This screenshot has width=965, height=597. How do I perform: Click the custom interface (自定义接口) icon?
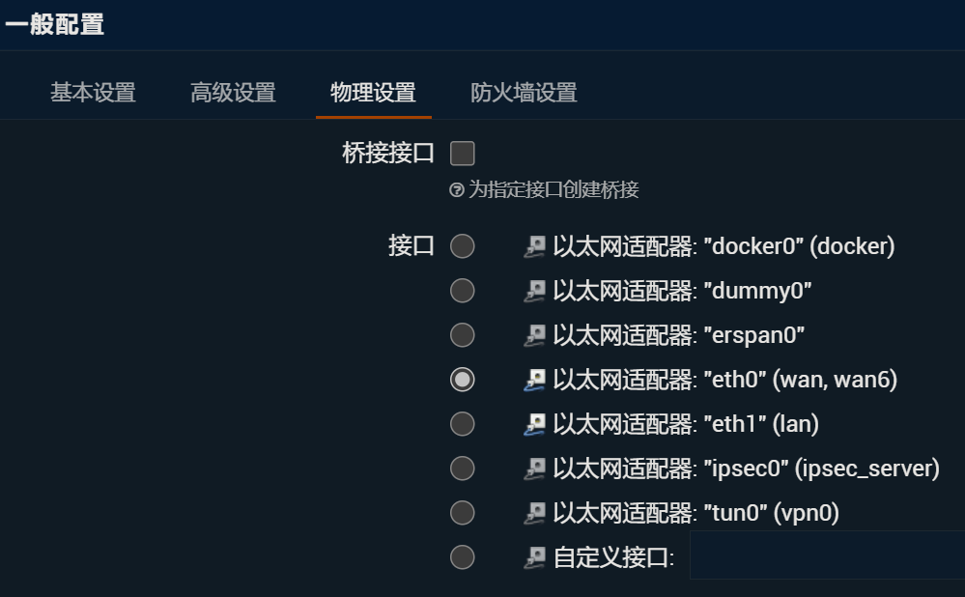tap(535, 557)
